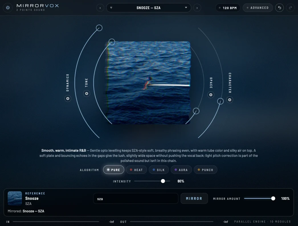The image size is (298, 226).
Task: Click the Mirror Amount slider knob
Action: pyautogui.click(x=273, y=198)
